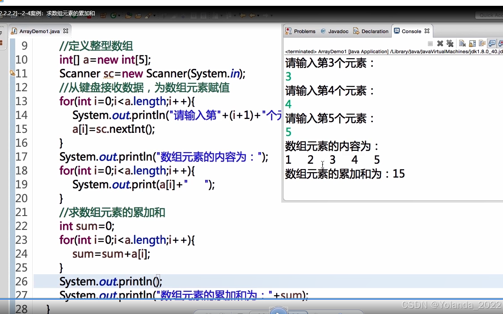
Task: Click console line '数组元素的内容为：'
Action: [332, 146]
